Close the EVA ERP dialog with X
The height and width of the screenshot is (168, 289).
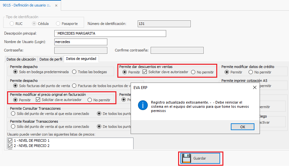254,87
